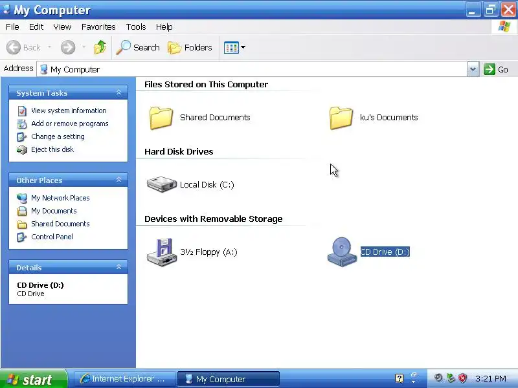
Task: Open the Control Panel link
Action: pyautogui.click(x=52, y=237)
